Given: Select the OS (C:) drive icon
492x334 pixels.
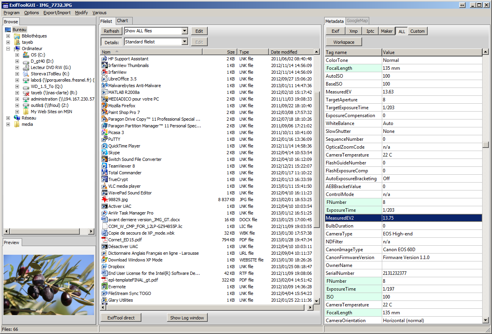Looking at the screenshot, I should 26,55.
